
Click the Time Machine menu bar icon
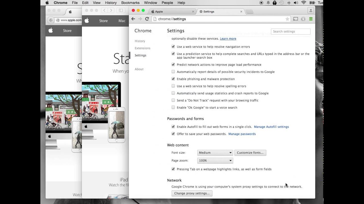(282, 3)
